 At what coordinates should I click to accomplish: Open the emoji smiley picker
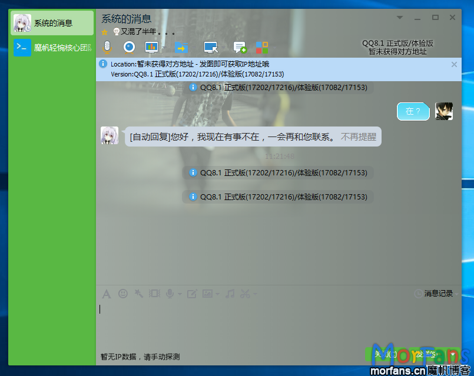coord(122,294)
